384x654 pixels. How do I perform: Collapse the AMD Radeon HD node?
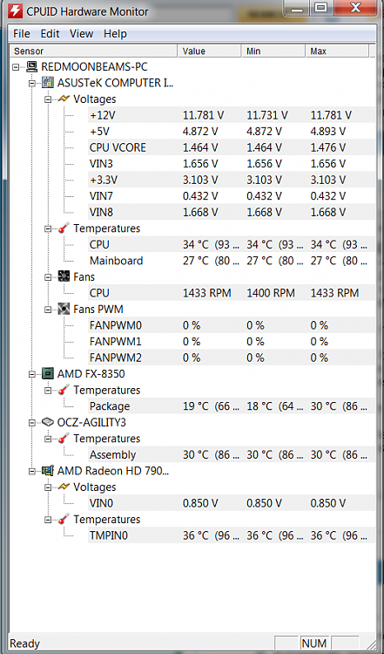pyautogui.click(x=31, y=471)
